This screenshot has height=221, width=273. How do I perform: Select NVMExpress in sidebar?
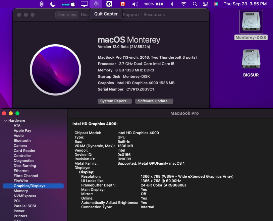click(25, 196)
